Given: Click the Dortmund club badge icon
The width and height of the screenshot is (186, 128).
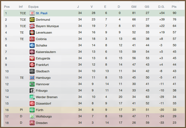Looking at the screenshot, I should pyautogui.click(x=32, y=20).
